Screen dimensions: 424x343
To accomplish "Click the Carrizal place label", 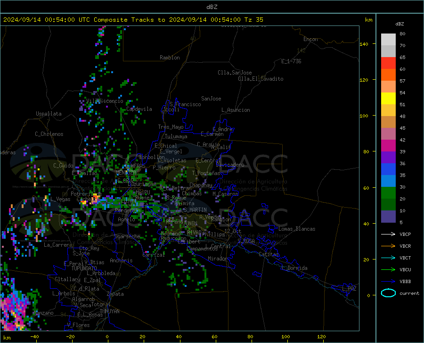I will point(154,255).
